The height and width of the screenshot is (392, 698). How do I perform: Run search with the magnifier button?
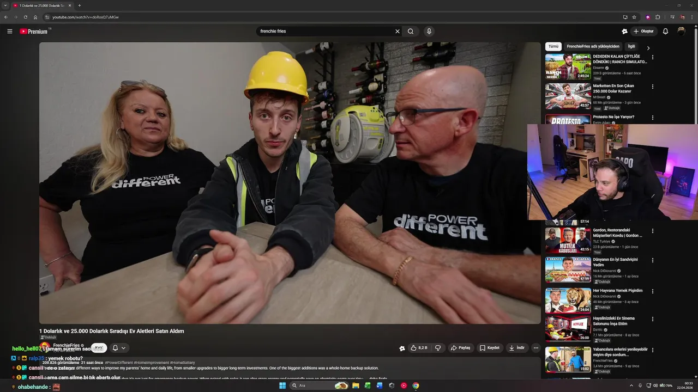(x=411, y=32)
